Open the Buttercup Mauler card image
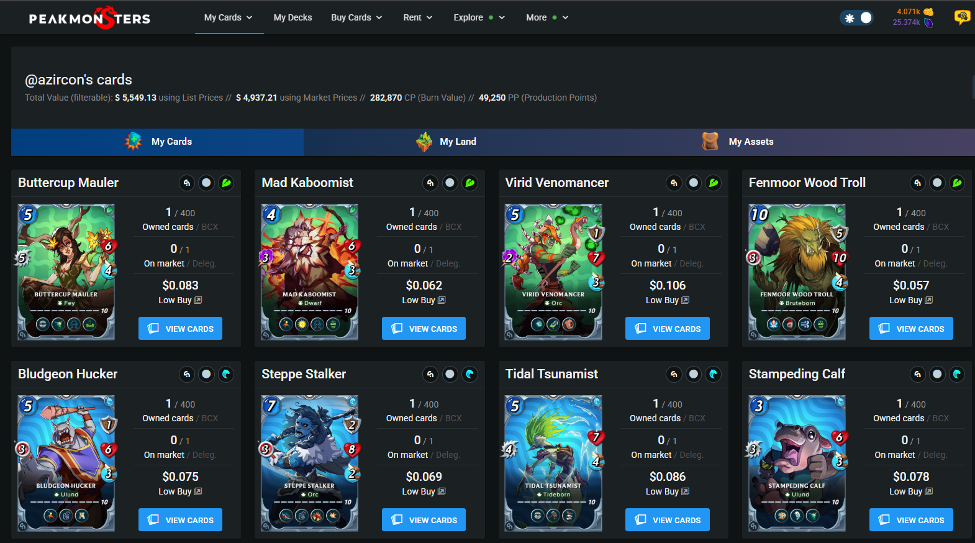This screenshot has width=975, height=543. 66,271
